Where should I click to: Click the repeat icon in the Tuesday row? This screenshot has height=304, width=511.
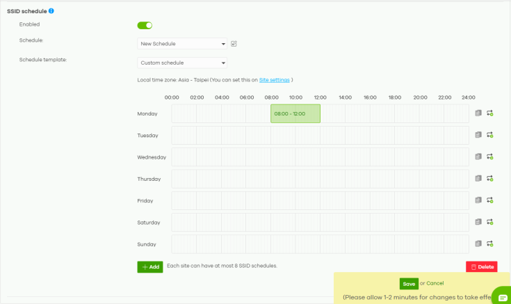[x=490, y=135]
